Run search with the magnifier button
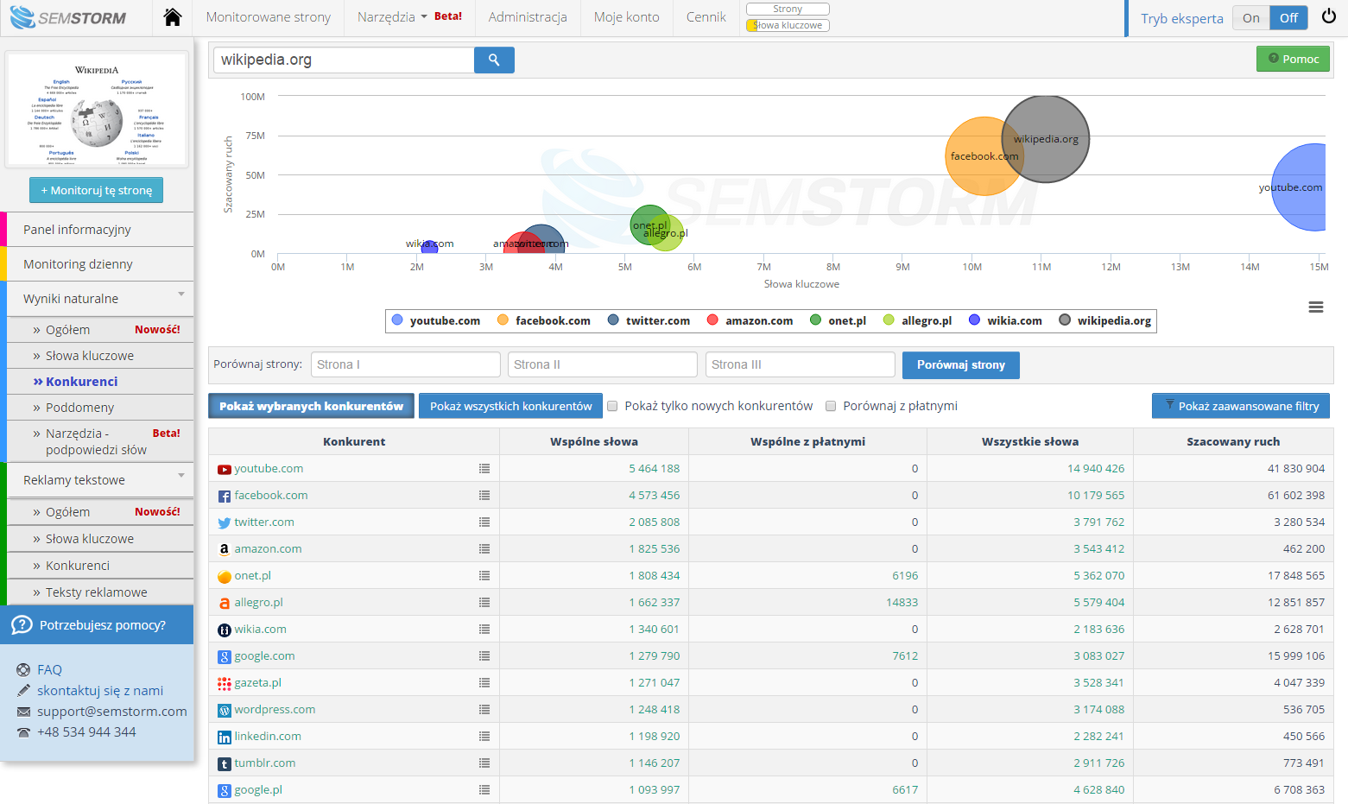 pos(494,60)
